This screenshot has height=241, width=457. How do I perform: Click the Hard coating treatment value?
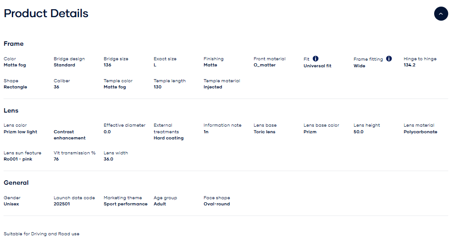[169, 138]
